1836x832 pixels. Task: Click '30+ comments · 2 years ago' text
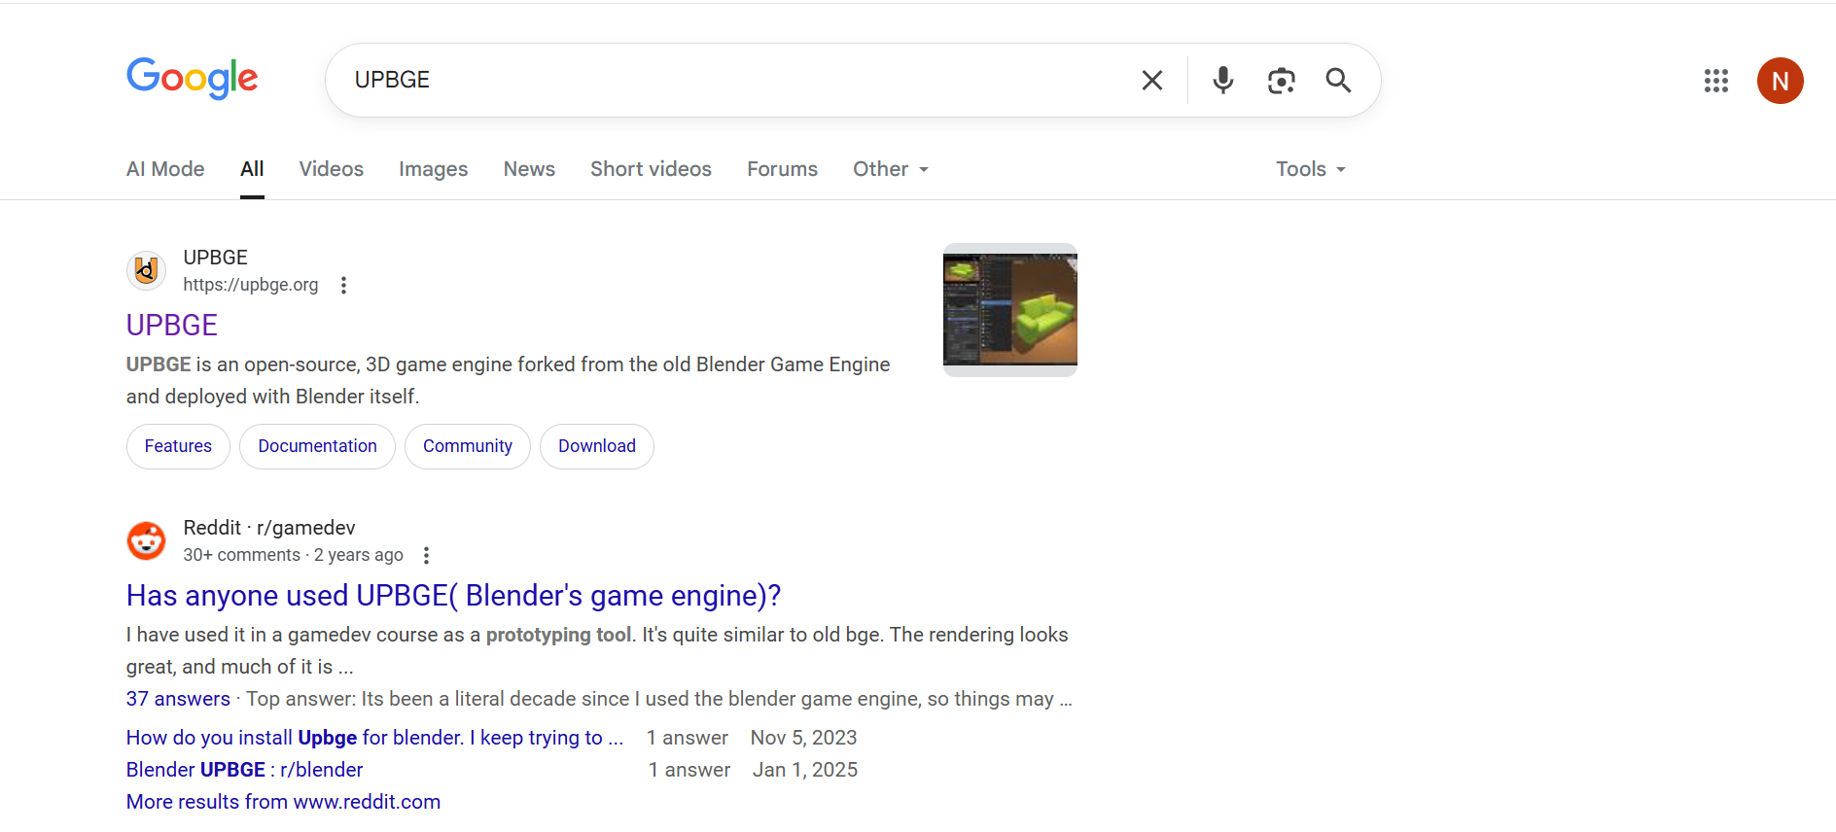coord(293,555)
